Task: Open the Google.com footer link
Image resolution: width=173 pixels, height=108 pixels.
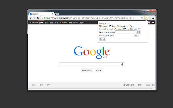Action: click(x=150, y=85)
